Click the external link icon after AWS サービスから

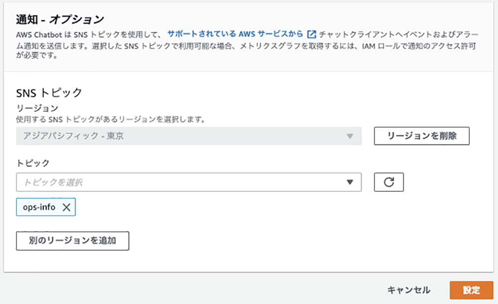point(312,34)
